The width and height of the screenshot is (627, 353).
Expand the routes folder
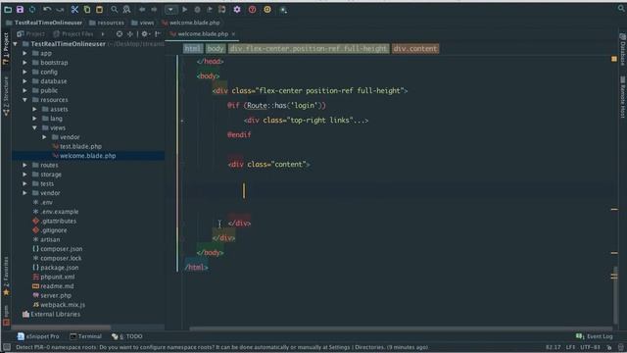tap(24, 165)
